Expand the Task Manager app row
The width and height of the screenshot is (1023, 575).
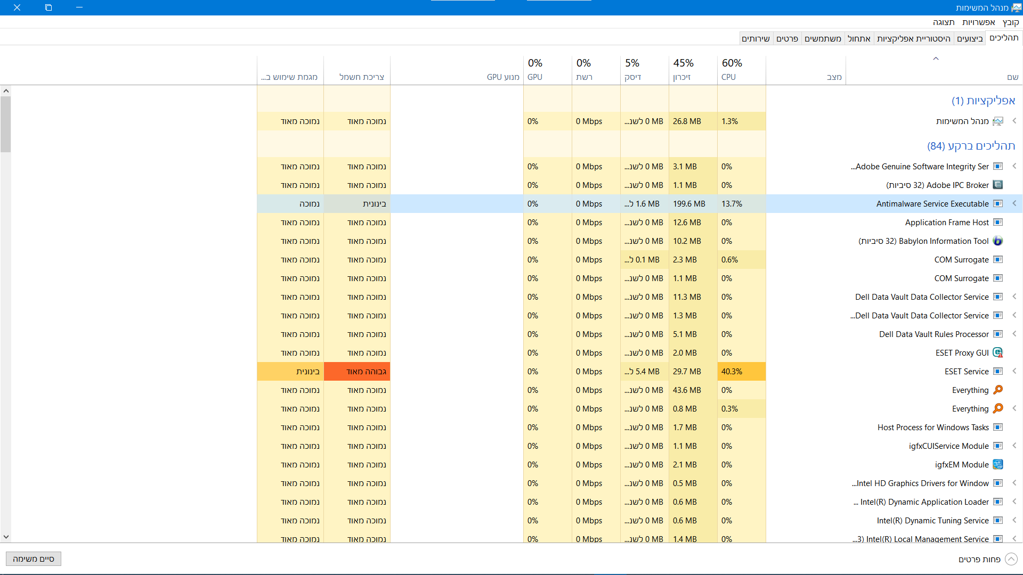[x=1014, y=121]
